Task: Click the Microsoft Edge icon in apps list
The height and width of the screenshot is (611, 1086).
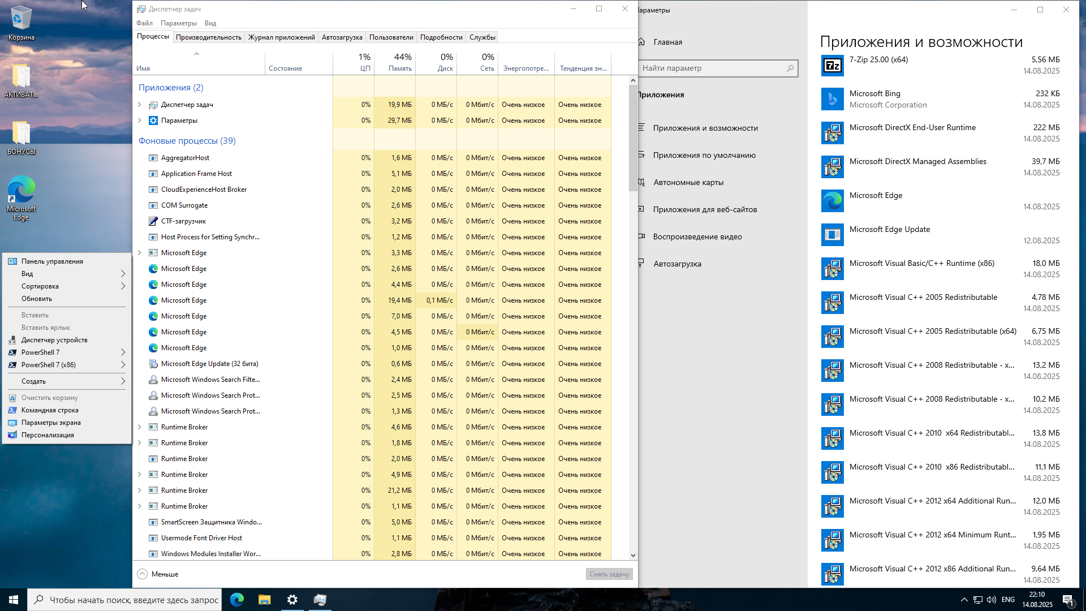Action: [x=833, y=201]
